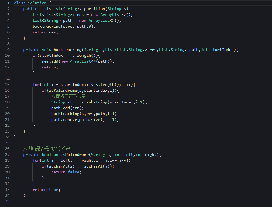Click line number 12 in the gutter
This screenshot has width=272, height=207.
point(7,67)
